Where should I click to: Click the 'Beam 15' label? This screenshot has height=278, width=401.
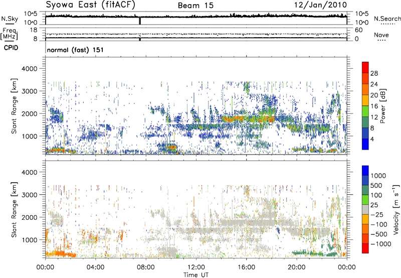pyautogui.click(x=195, y=6)
